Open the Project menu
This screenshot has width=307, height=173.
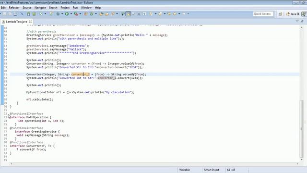(x=65, y=8)
